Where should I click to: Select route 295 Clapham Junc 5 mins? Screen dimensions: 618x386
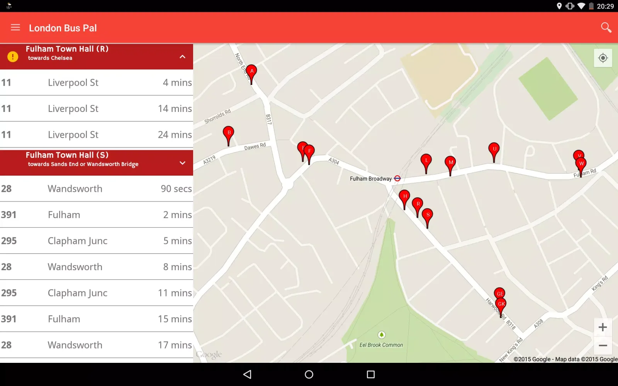97,241
